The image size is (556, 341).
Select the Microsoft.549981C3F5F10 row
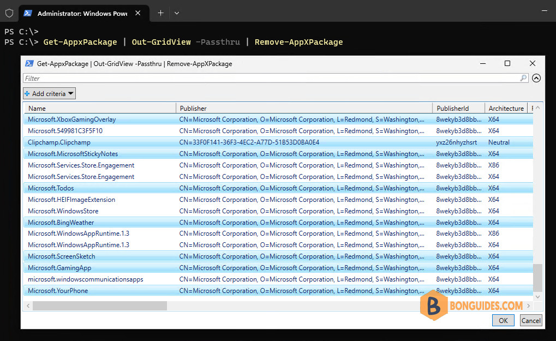coord(278,131)
